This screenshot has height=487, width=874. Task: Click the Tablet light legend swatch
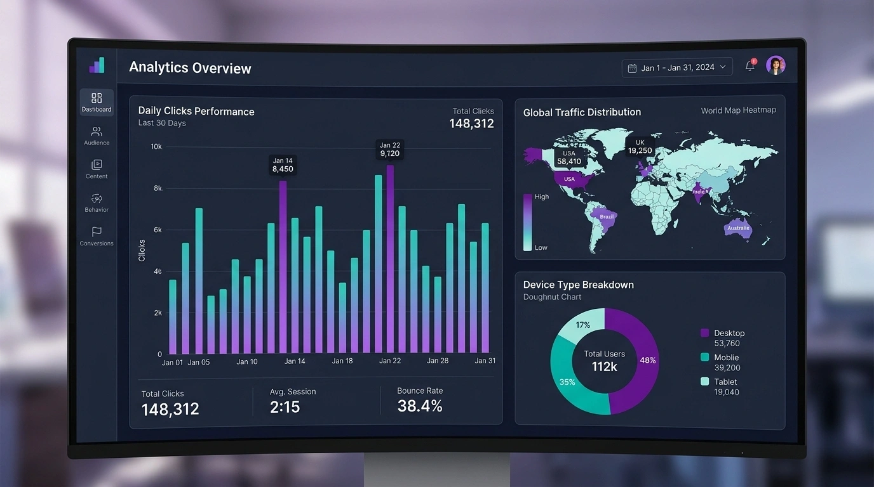[704, 381]
